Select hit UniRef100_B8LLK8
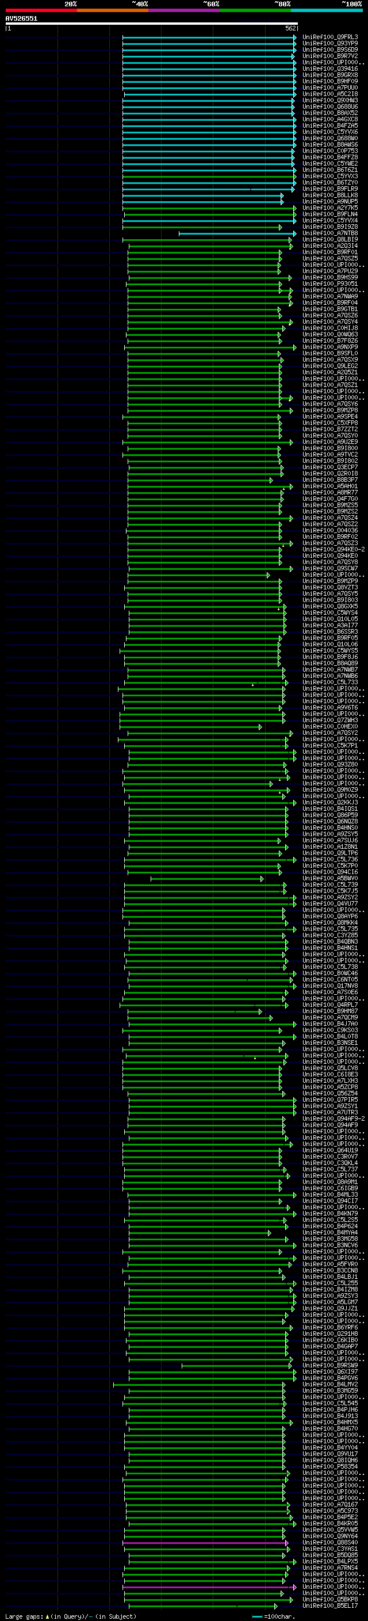 tap(330, 195)
